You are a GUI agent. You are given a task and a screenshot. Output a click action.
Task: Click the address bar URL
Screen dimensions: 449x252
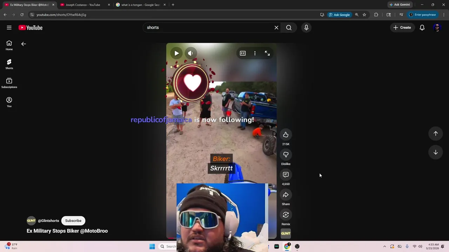61,15
